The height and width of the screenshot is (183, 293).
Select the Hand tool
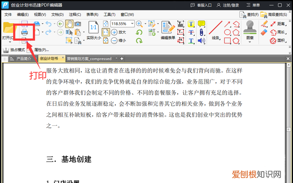point(69,24)
